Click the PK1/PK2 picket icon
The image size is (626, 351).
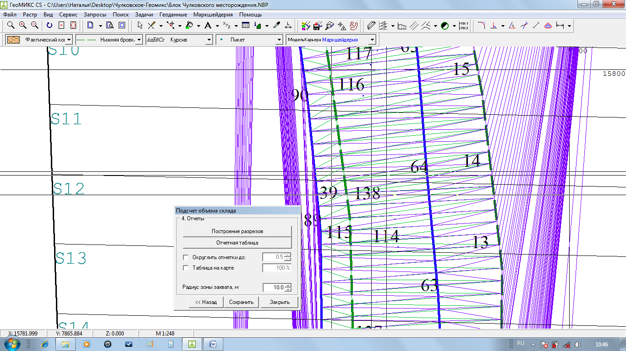(x=464, y=26)
